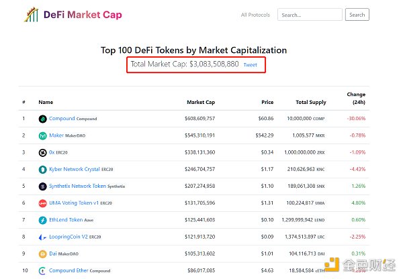The image size is (403, 279).
Task: Open the Synthetix Network Token link
Action: 77,186
